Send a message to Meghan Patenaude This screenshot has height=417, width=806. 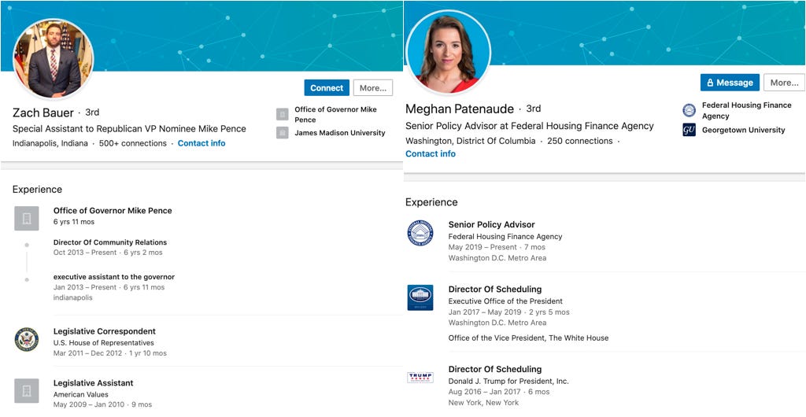(730, 83)
